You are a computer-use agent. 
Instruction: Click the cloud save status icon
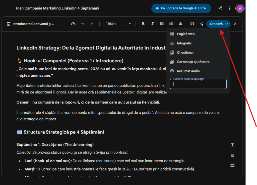(73, 24)
